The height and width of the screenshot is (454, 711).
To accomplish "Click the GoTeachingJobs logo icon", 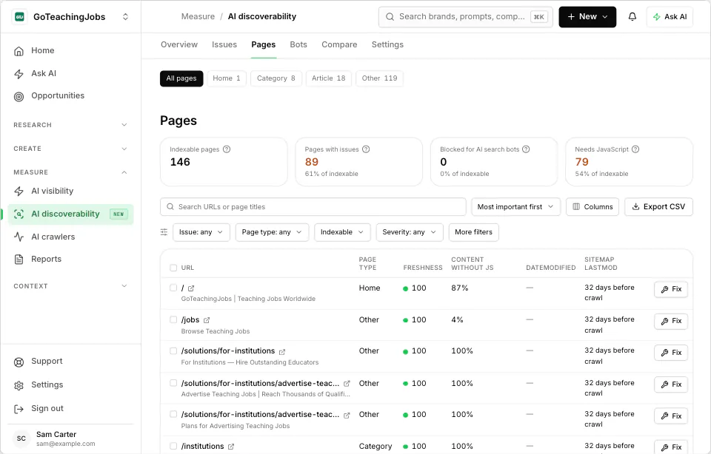I will coord(19,17).
